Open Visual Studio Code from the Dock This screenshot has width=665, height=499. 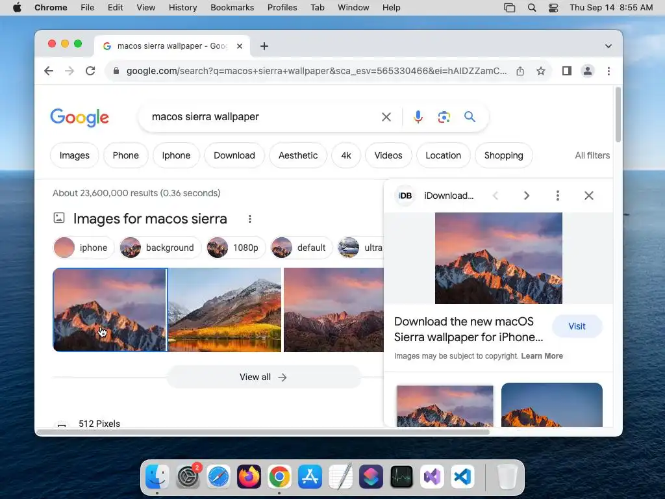462,477
